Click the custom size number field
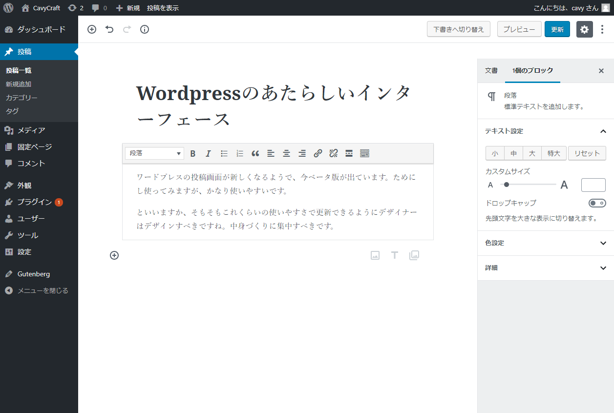The width and height of the screenshot is (614, 413). (x=593, y=185)
